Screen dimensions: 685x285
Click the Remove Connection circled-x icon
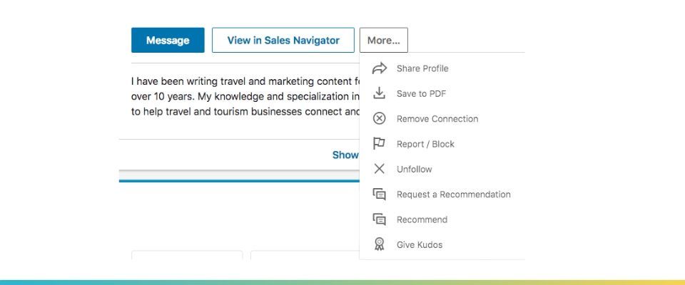click(x=379, y=118)
